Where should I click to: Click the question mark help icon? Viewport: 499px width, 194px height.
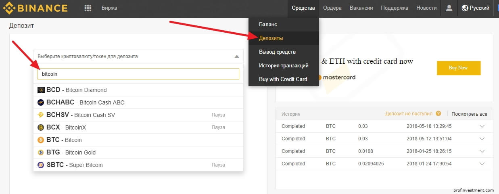click(438, 114)
